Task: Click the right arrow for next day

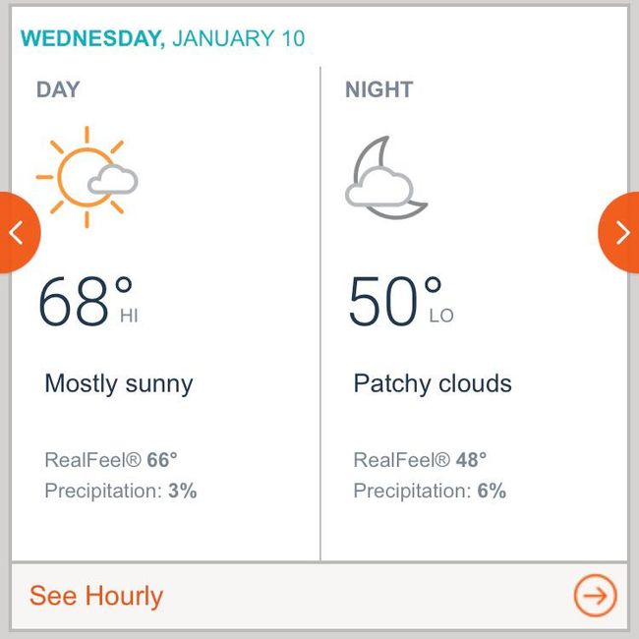Action: tap(621, 232)
